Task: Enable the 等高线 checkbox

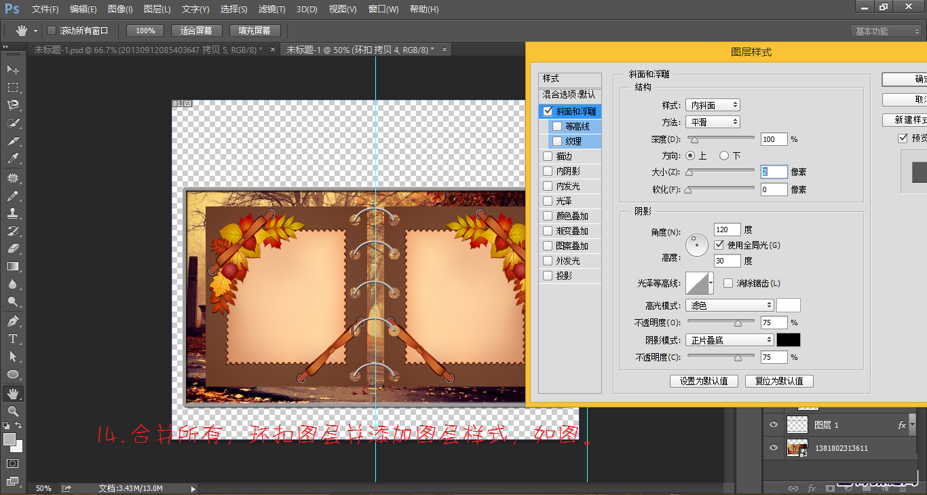Action: (x=557, y=126)
